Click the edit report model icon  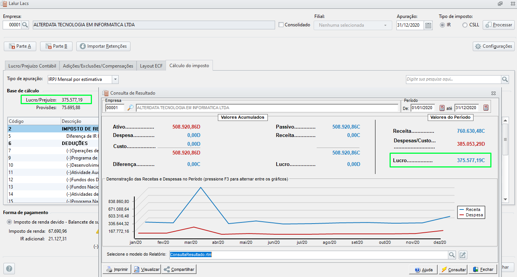point(462,255)
